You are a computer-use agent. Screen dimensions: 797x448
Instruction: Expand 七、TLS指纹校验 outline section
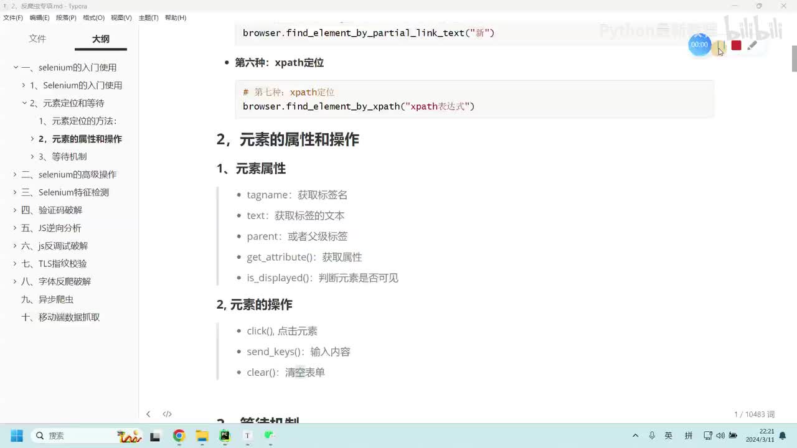pos(16,264)
